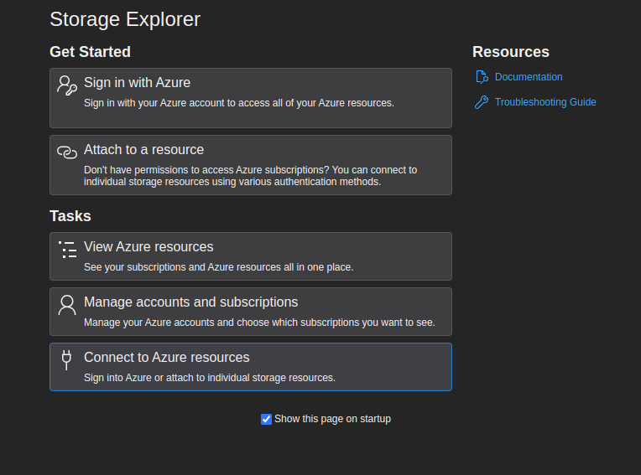Click the plug icon for Connect to Azure resources
Viewport: 641px width, 475px height.
(x=67, y=359)
